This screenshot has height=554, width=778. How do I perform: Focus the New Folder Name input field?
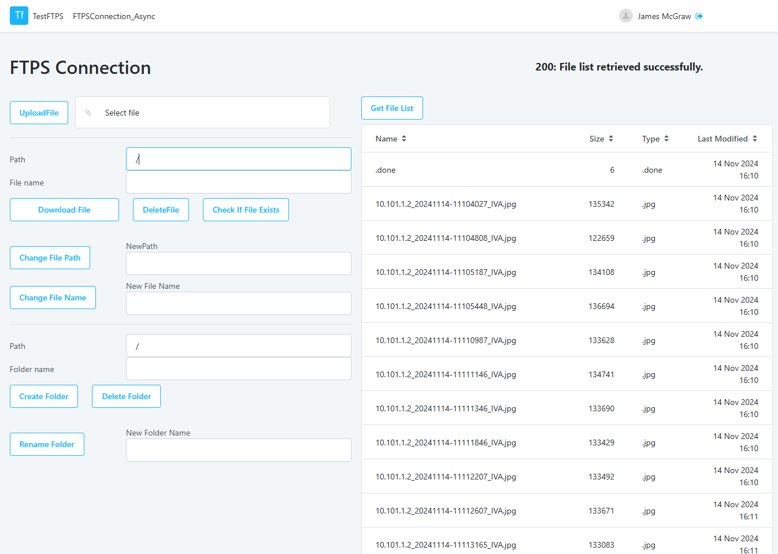[239, 450]
